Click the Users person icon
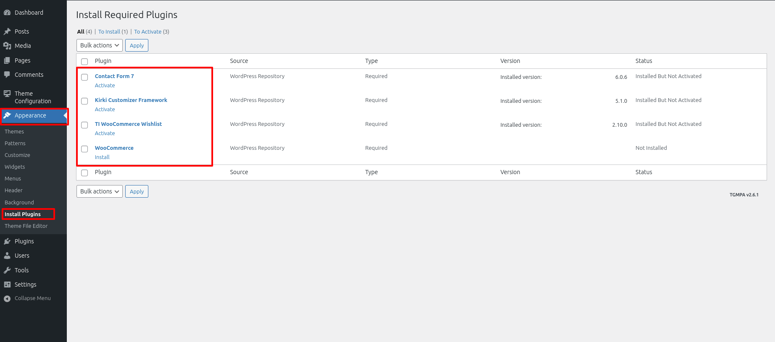The height and width of the screenshot is (342, 775). pos(7,256)
